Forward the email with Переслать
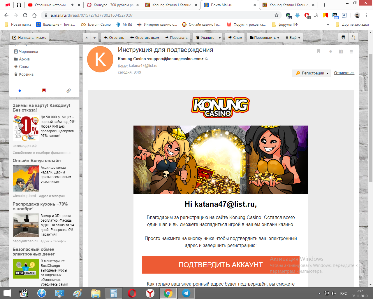Screen dimensions: 373x299 click(x=176, y=38)
